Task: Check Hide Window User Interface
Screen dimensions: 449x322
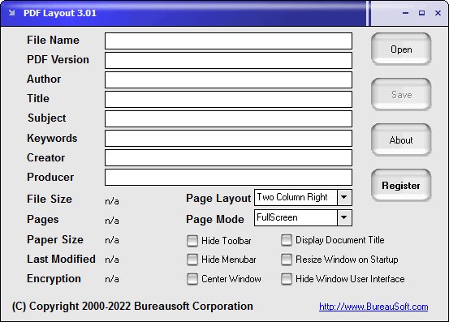Action: point(287,279)
